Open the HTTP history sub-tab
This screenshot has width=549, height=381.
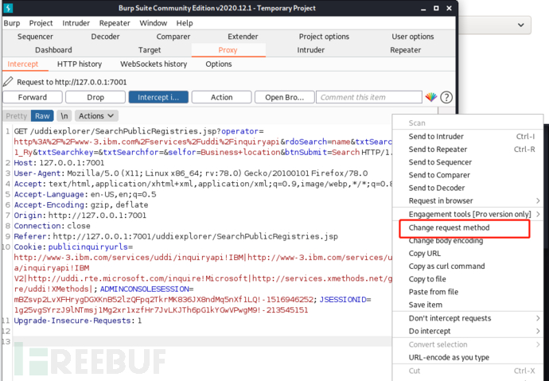(80, 64)
